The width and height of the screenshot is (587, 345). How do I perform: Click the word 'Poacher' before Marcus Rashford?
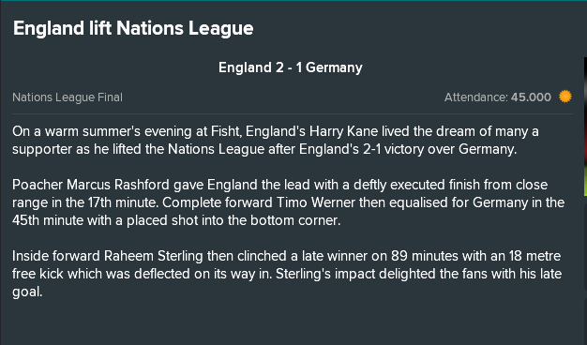click(x=38, y=185)
